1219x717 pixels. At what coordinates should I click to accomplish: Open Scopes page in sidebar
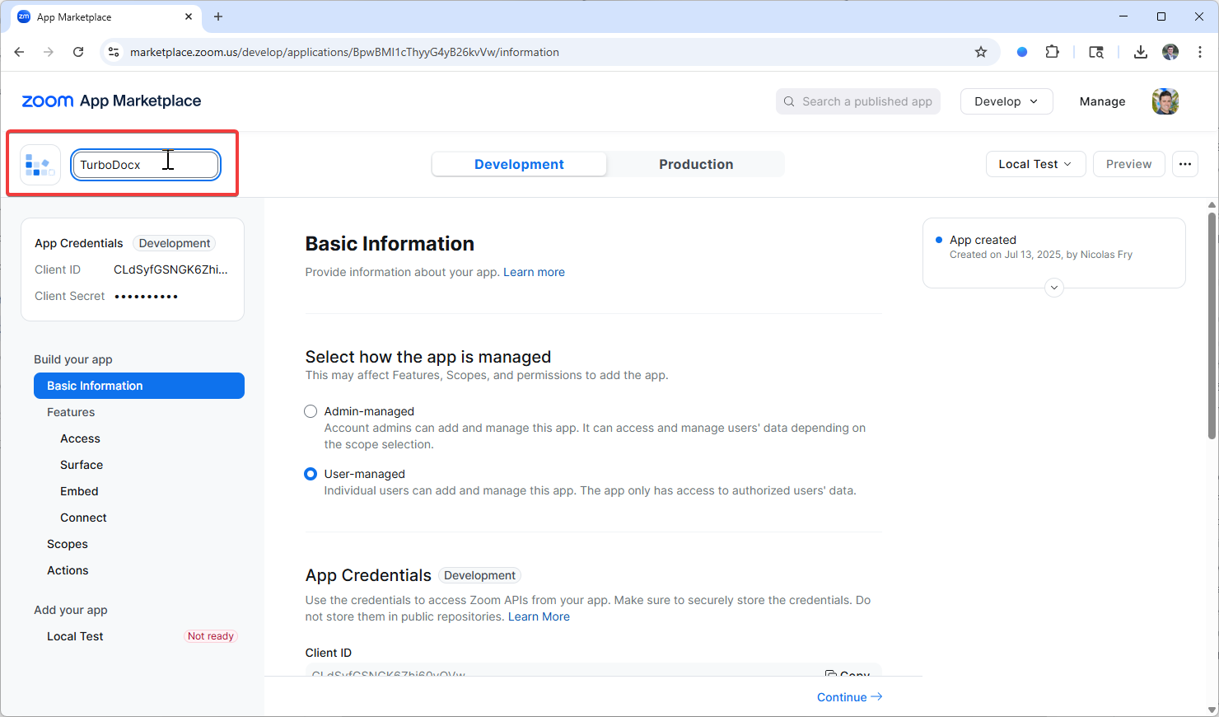coord(68,544)
